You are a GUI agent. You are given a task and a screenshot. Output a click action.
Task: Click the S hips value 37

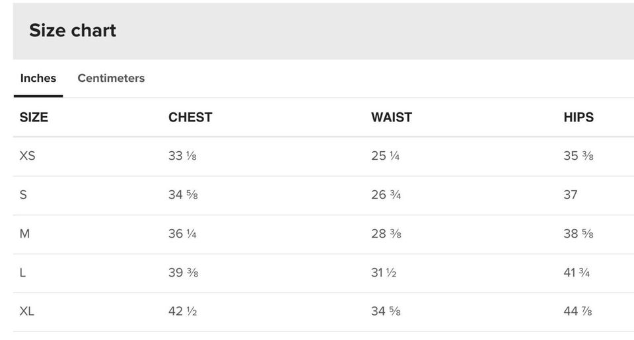571,195
